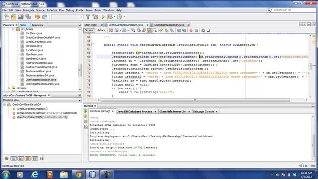Open the Debug Project dropdown arrow
Viewport: 318px width, 179px height.
(115, 17)
